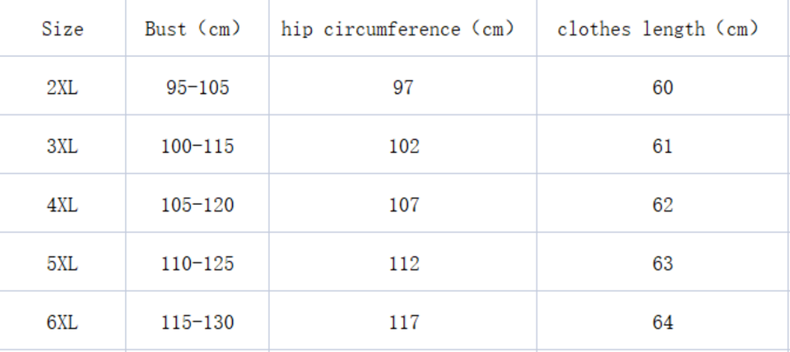Click the Size column header
This screenshot has width=790, height=352.
[x=63, y=30]
